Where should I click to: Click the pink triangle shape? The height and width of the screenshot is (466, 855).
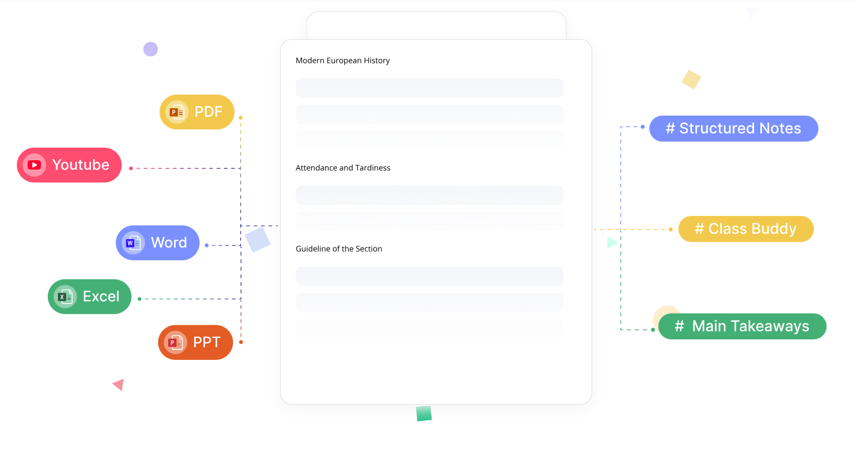click(118, 385)
